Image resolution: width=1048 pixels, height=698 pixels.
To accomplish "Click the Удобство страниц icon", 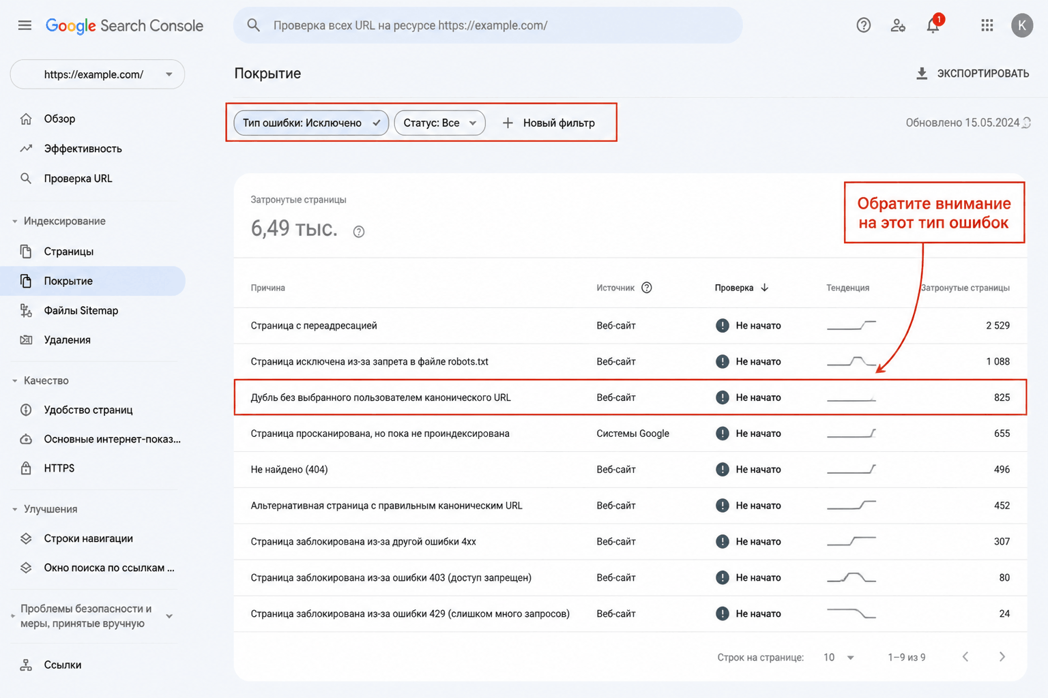I will tap(26, 410).
